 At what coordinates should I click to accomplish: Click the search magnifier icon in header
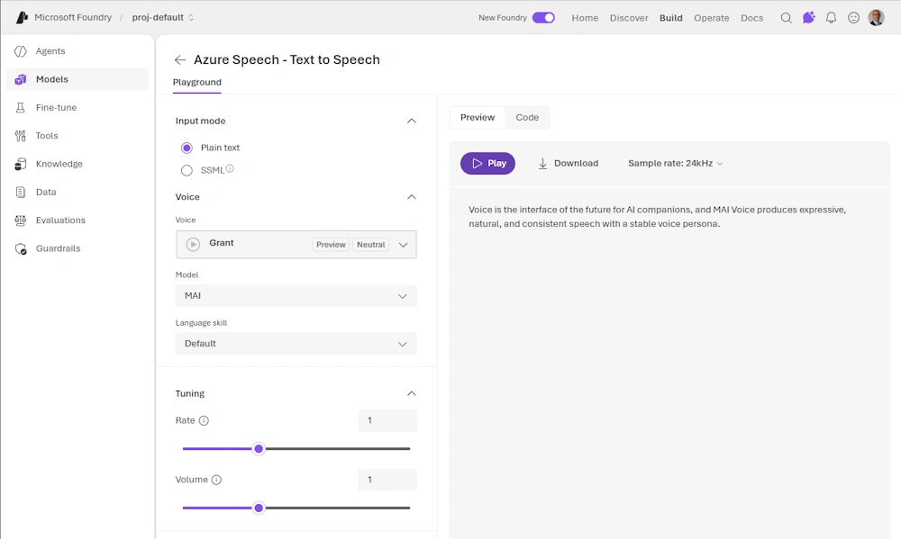[786, 18]
